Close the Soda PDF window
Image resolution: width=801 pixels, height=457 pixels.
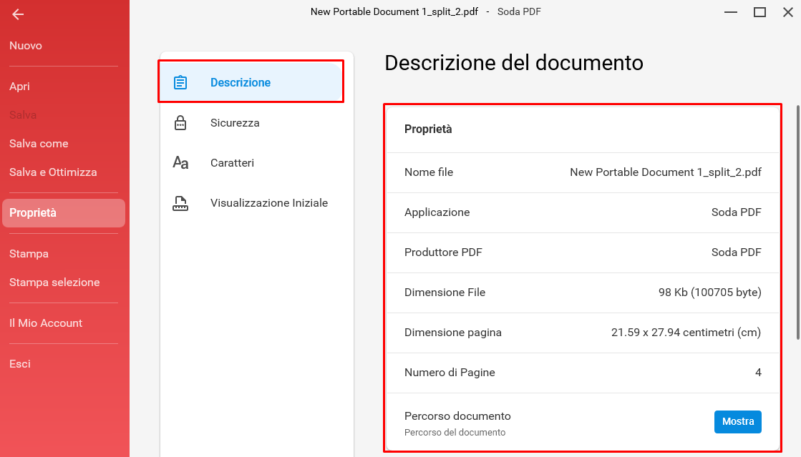[787, 12]
